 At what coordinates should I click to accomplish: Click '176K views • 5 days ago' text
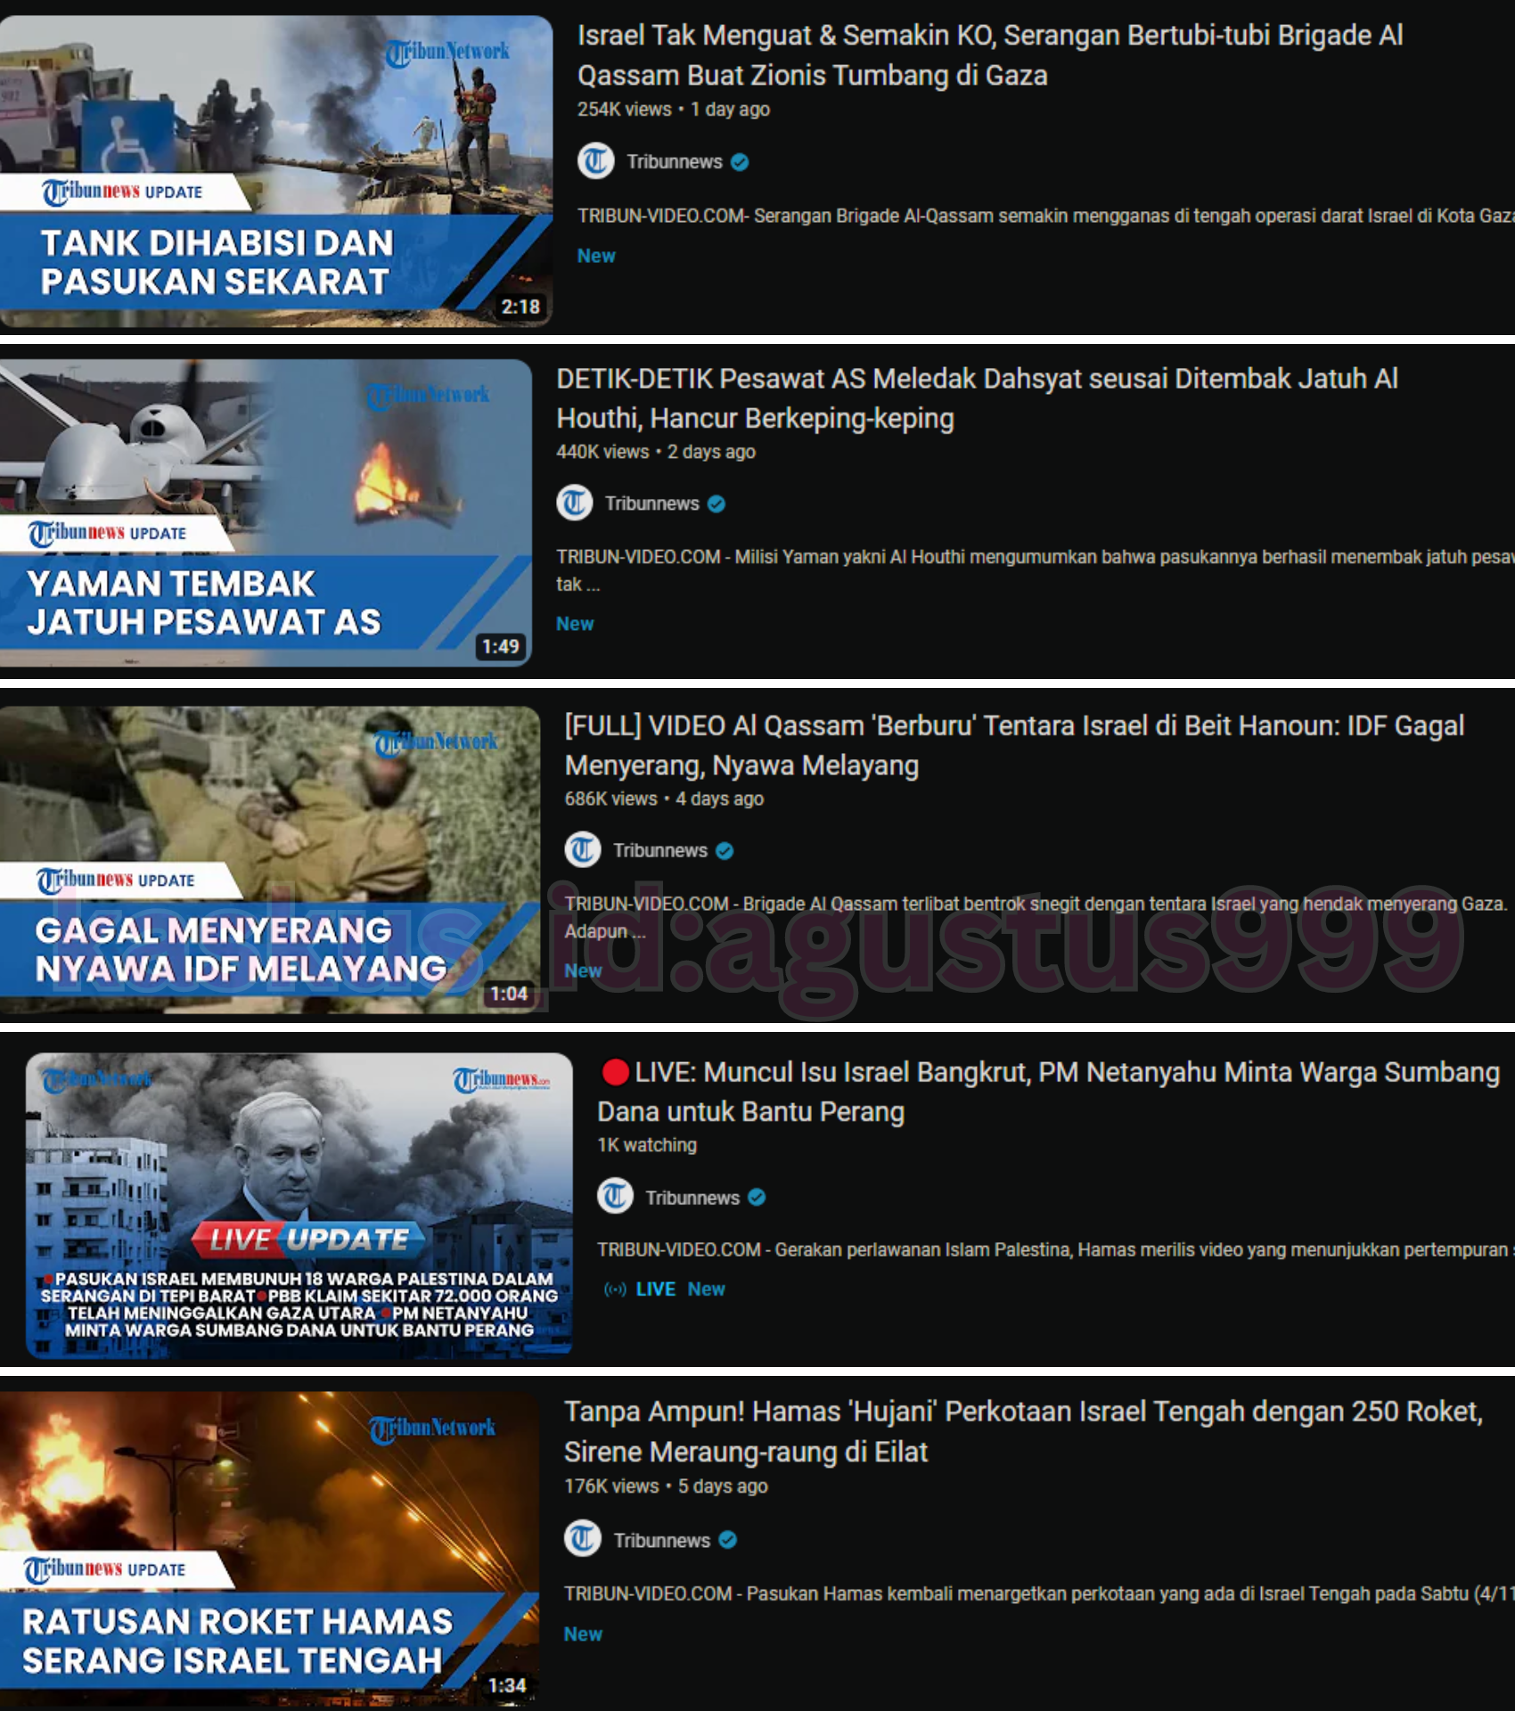pyautogui.click(x=666, y=1486)
